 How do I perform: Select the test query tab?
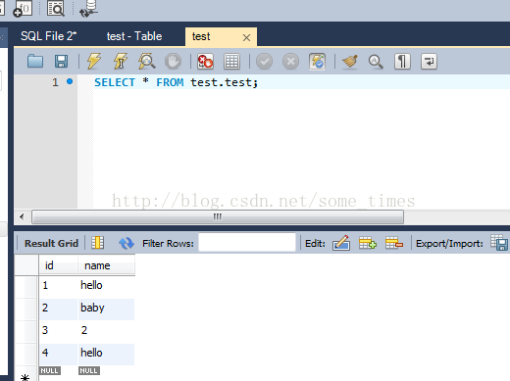pyautogui.click(x=201, y=36)
